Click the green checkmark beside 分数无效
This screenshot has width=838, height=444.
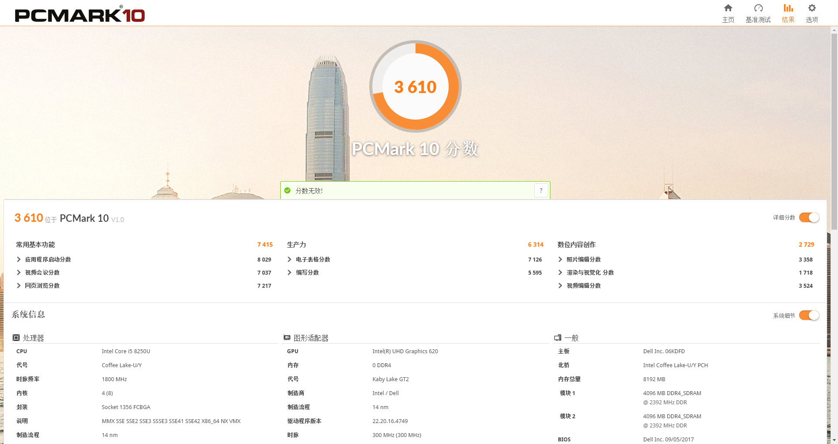[287, 190]
